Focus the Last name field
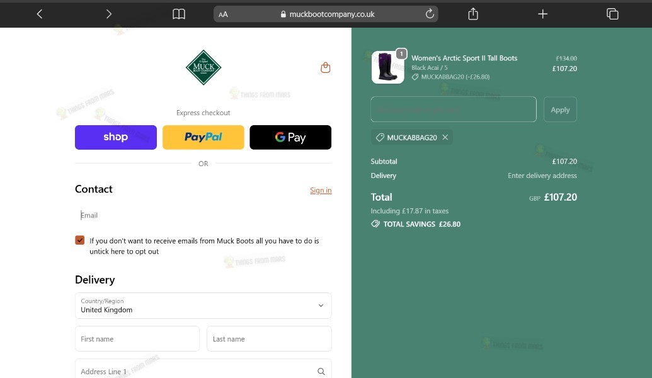The width and height of the screenshot is (652, 378). pyautogui.click(x=269, y=339)
